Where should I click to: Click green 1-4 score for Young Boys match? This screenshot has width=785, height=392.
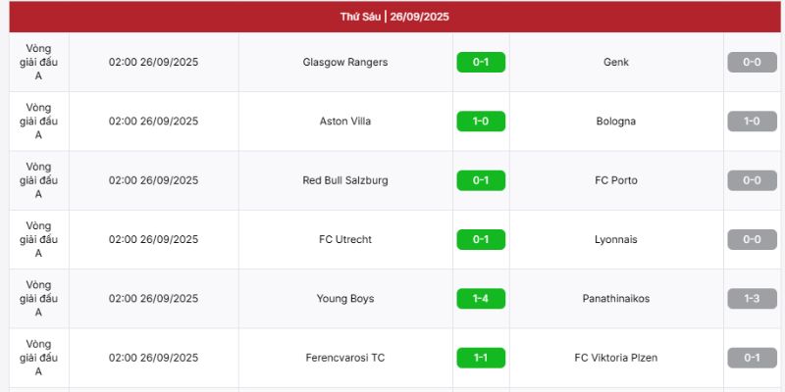481,299
